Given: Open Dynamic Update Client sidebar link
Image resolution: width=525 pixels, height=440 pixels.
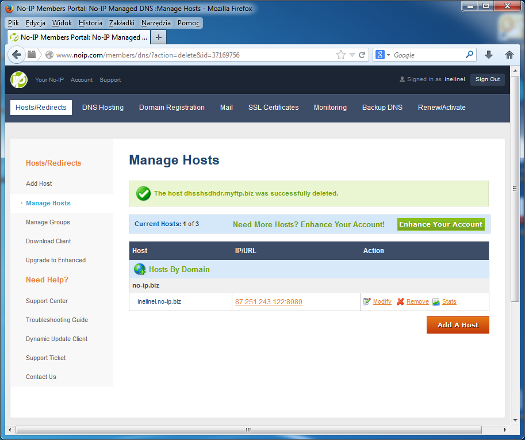Looking at the screenshot, I should point(56,339).
